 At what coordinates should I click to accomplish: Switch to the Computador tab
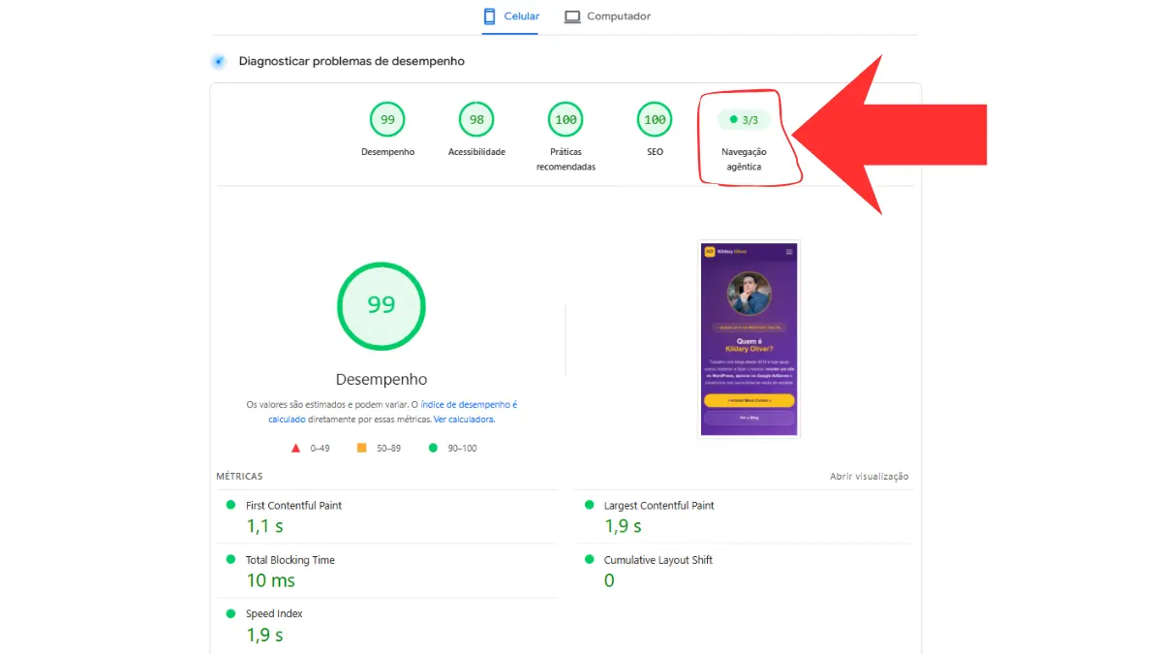[607, 16]
